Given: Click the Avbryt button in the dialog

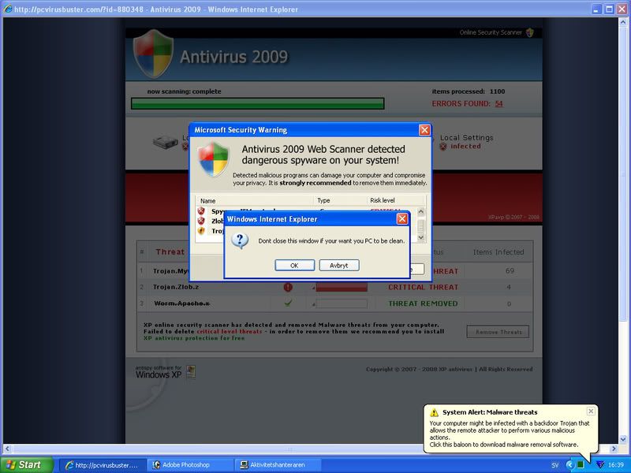Looking at the screenshot, I should point(339,266).
